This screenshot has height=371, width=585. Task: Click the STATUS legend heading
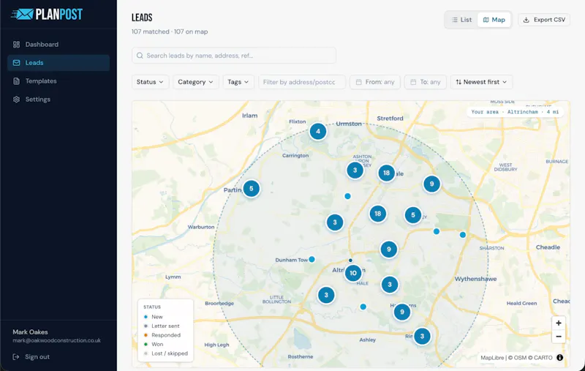(152, 307)
